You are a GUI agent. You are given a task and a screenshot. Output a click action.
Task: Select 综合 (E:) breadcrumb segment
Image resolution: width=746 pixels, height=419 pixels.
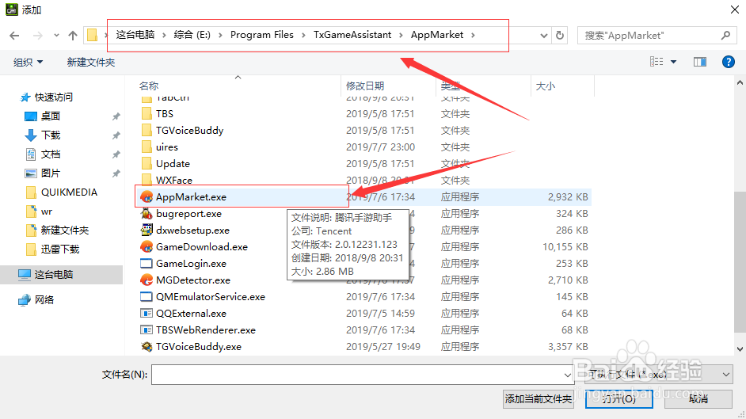coord(192,35)
